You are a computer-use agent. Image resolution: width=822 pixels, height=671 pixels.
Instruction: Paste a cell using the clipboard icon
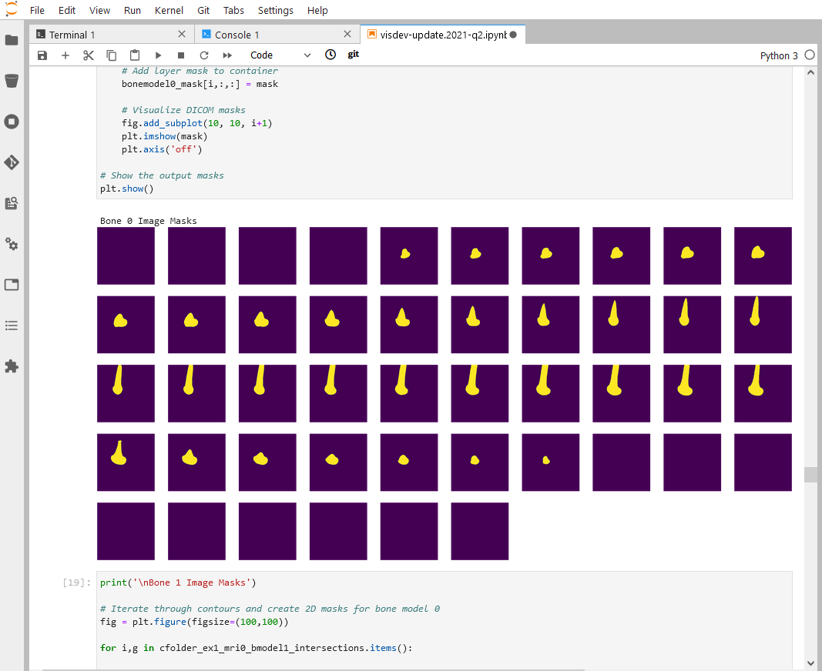134,55
